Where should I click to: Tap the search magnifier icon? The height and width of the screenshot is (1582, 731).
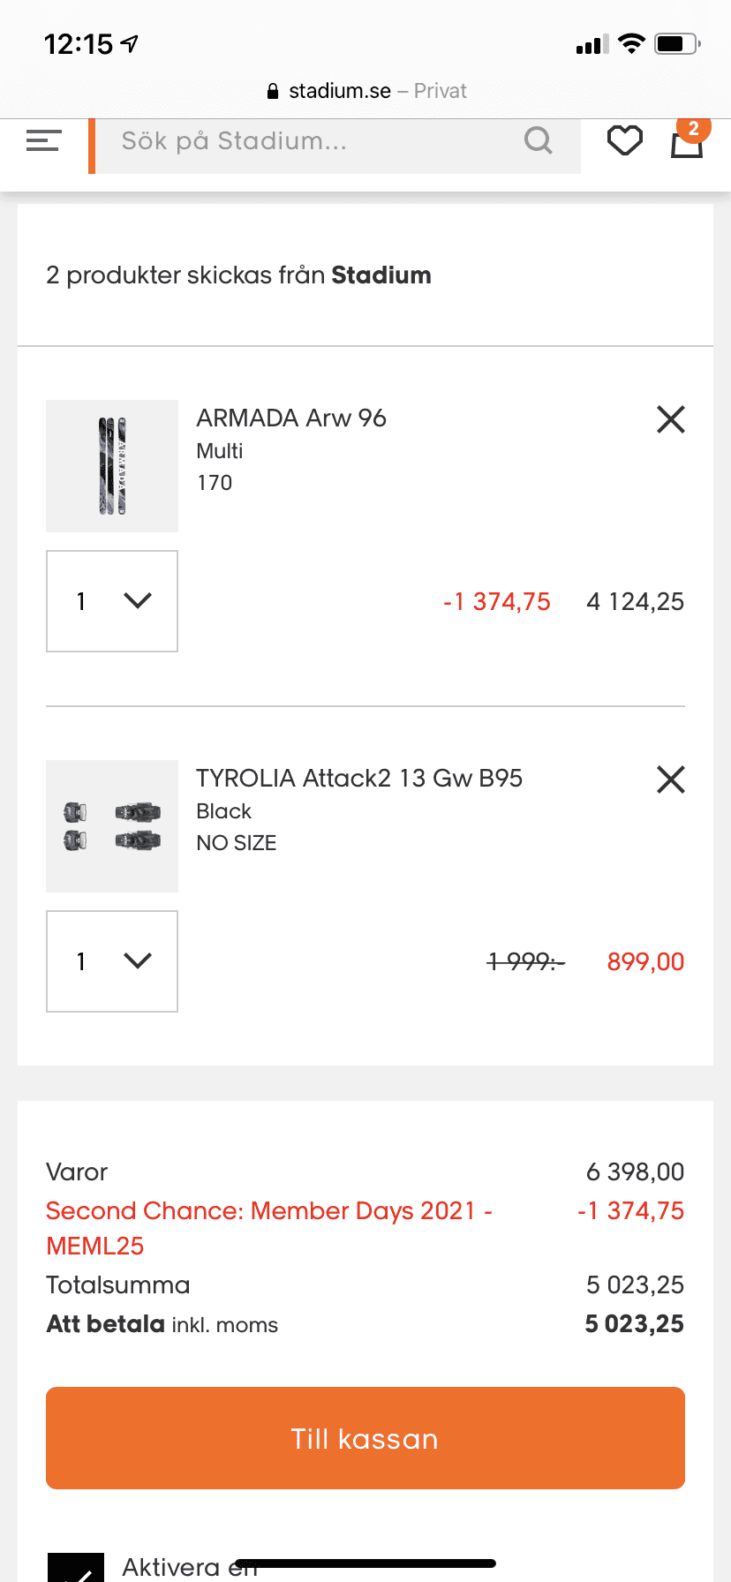(x=538, y=140)
